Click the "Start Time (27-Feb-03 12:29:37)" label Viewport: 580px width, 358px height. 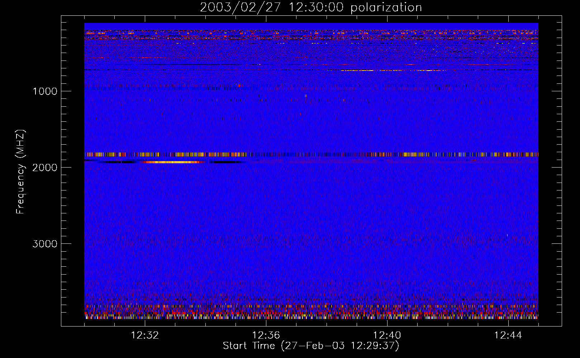pyautogui.click(x=311, y=346)
